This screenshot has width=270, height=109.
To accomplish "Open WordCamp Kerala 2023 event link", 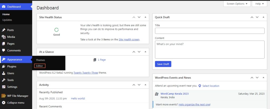I will click(x=175, y=94).
